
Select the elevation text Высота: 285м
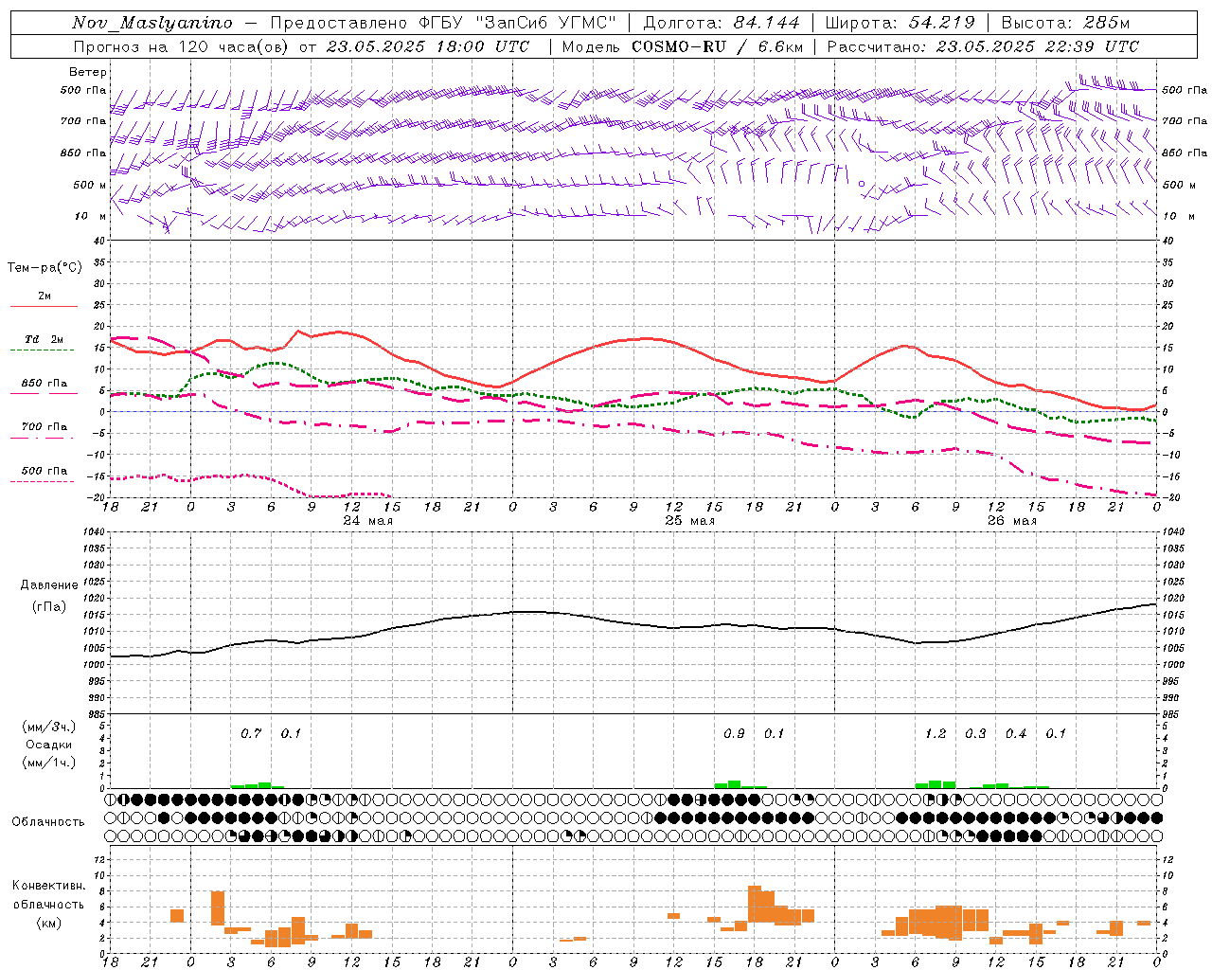(1065, 23)
